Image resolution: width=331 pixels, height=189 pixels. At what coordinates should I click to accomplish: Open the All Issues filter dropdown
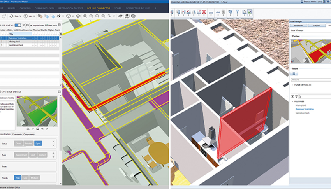[310, 79]
